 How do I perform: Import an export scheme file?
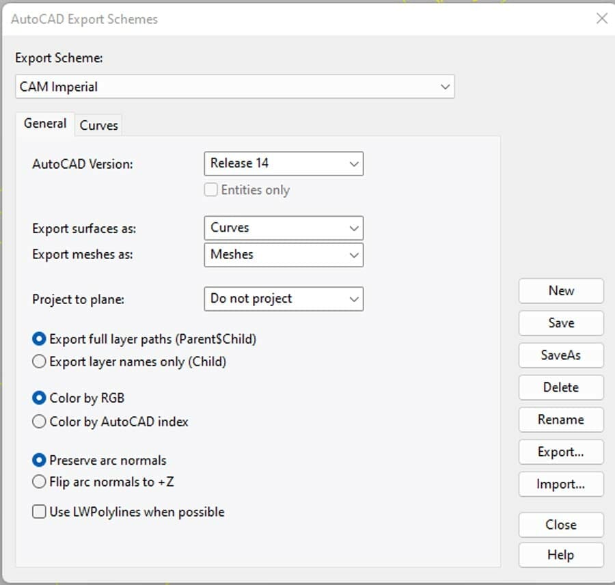coord(560,484)
